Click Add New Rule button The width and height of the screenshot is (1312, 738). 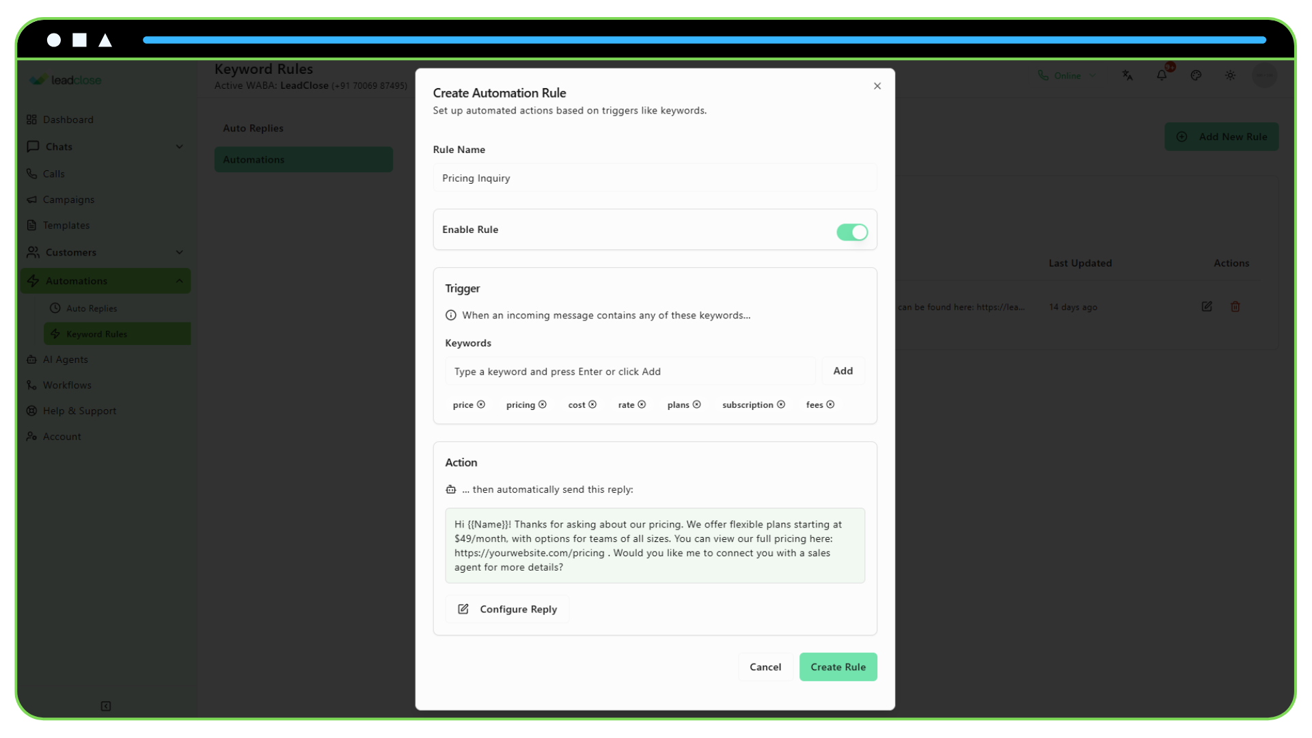coord(1222,137)
